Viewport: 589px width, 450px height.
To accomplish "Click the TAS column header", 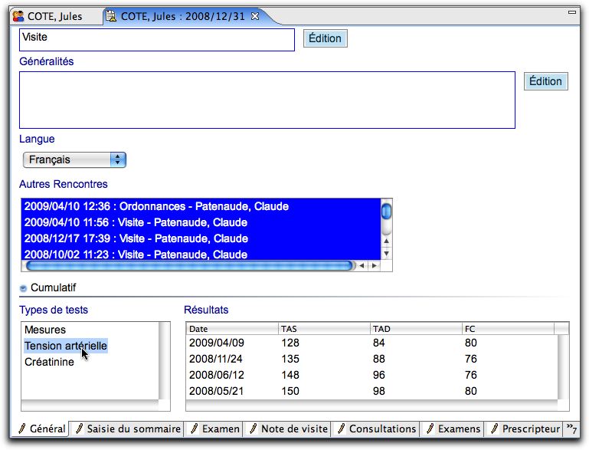I will (x=324, y=329).
